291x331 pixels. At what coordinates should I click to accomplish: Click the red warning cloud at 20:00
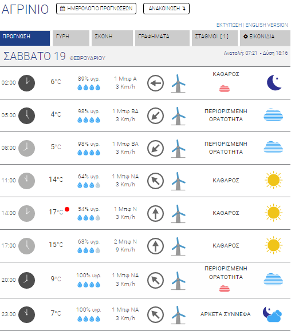point(225,288)
